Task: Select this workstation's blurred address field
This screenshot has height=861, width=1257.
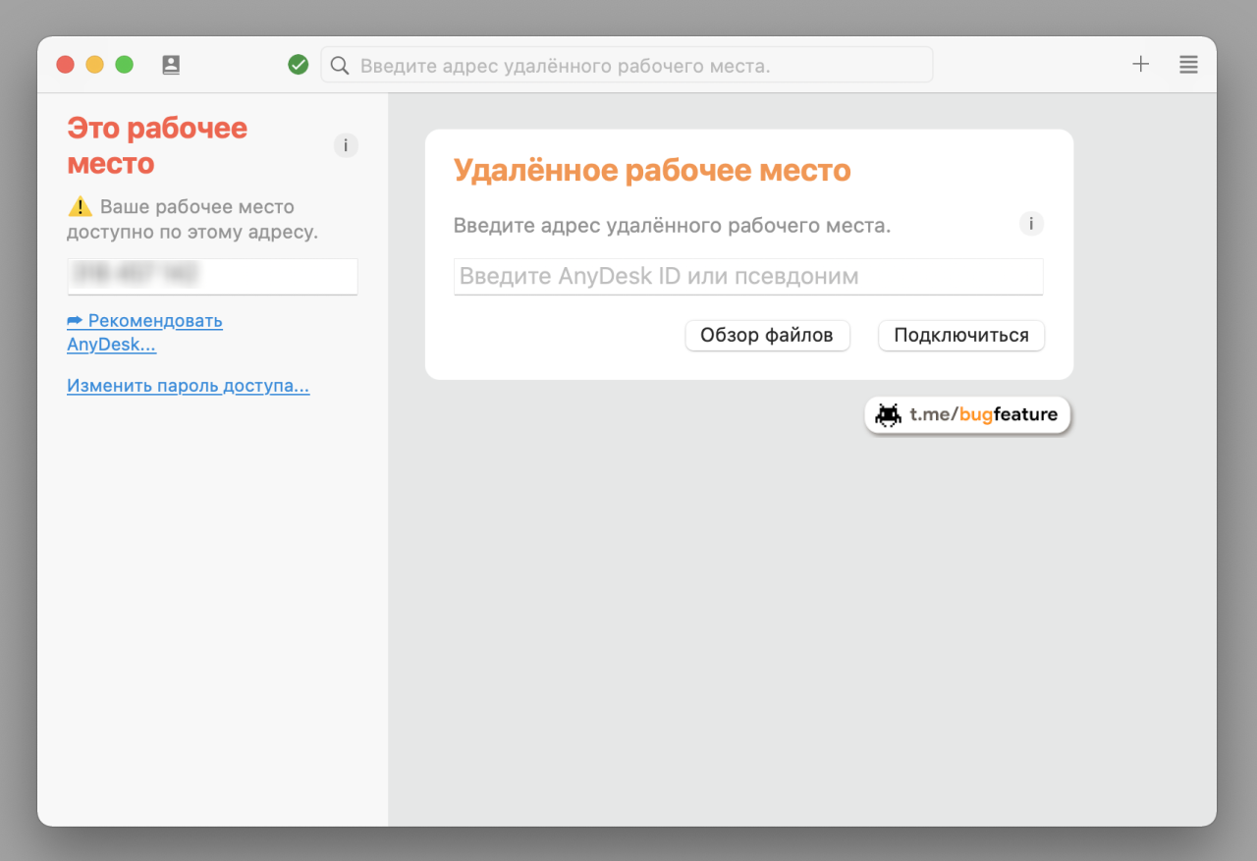Action: (212, 275)
